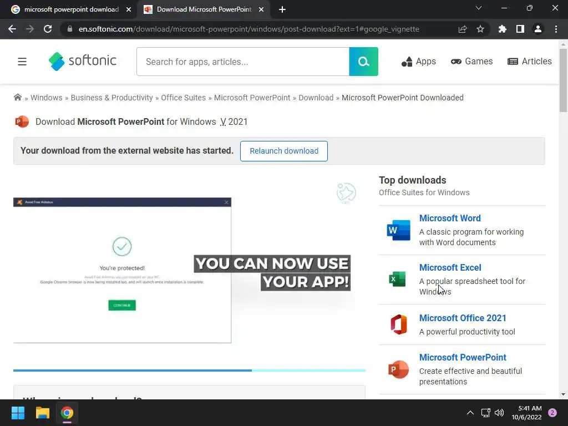Click the home icon in breadcrumb
The height and width of the screenshot is (426, 568).
click(17, 98)
